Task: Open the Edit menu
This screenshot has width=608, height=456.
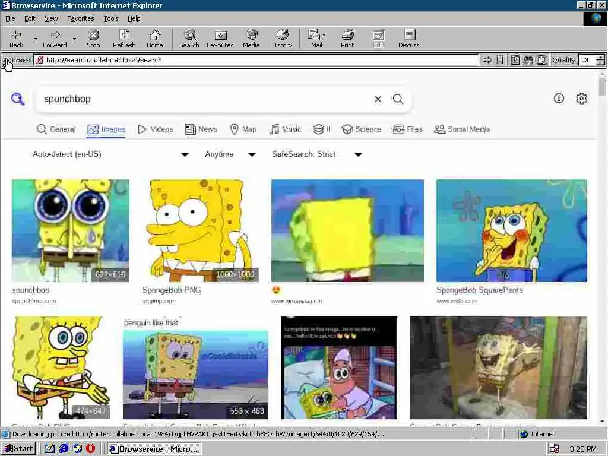Action: 30,18
